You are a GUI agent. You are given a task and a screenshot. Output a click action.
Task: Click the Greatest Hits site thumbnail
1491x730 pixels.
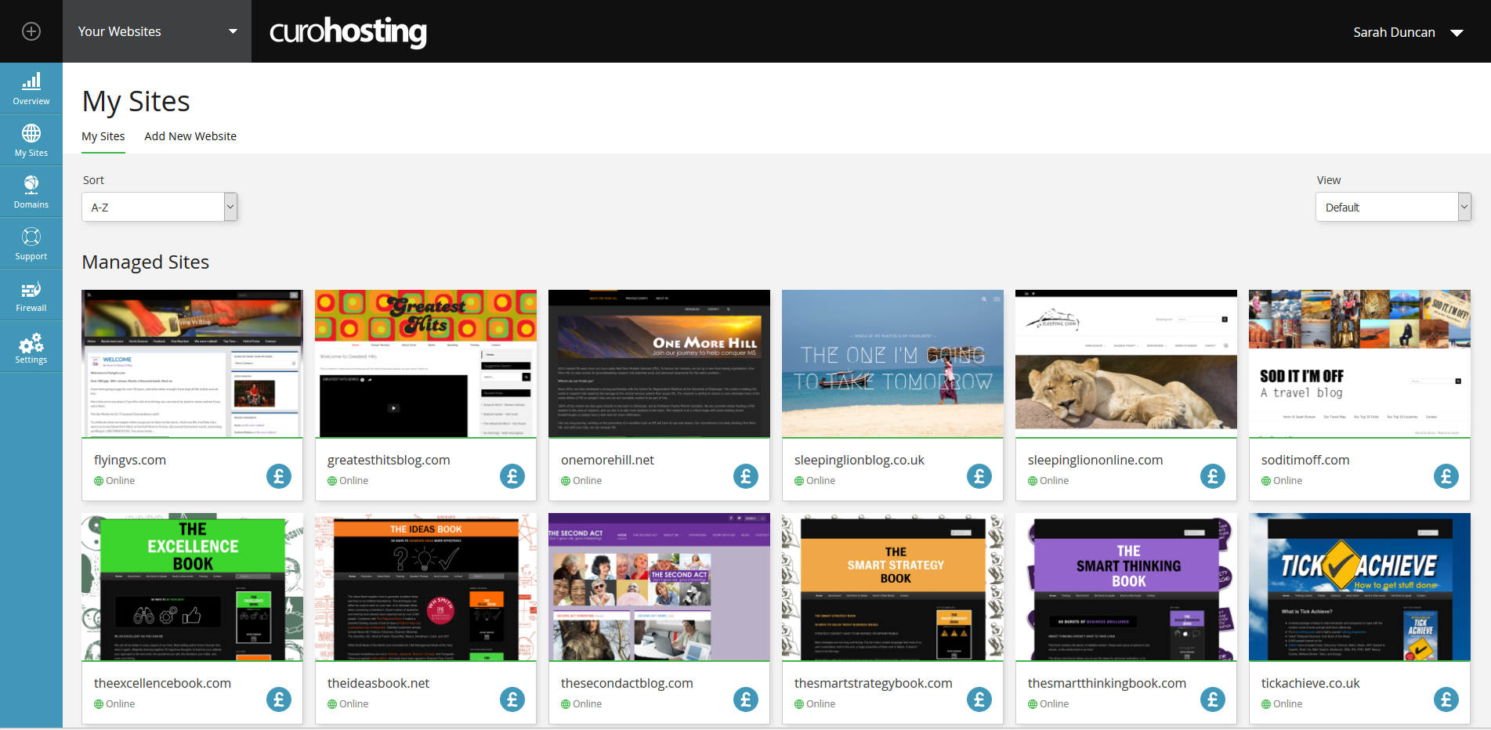425,363
